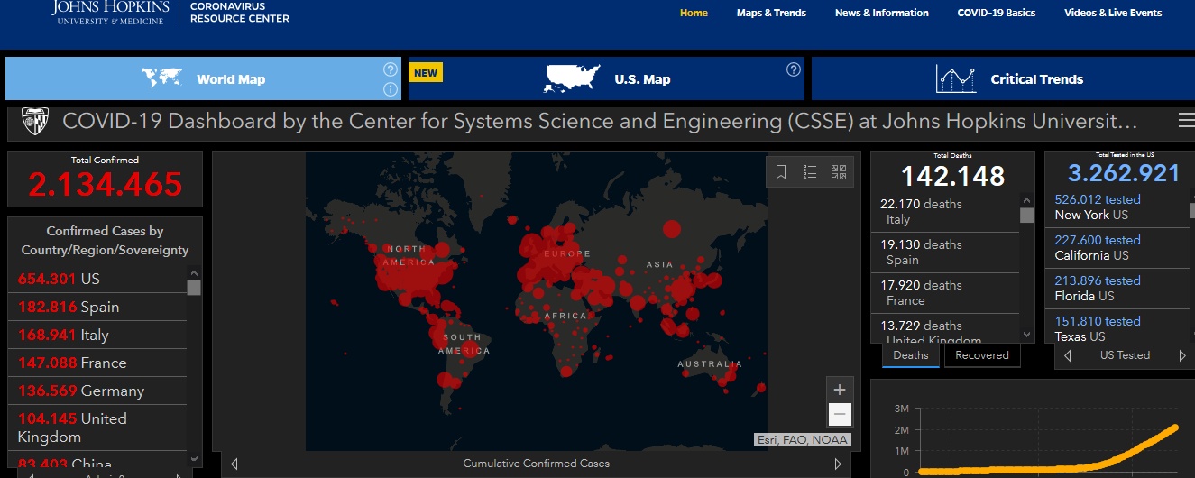Image resolution: width=1195 pixels, height=478 pixels.
Task: Go to previous US Tested panel arrow
Action: [1068, 355]
